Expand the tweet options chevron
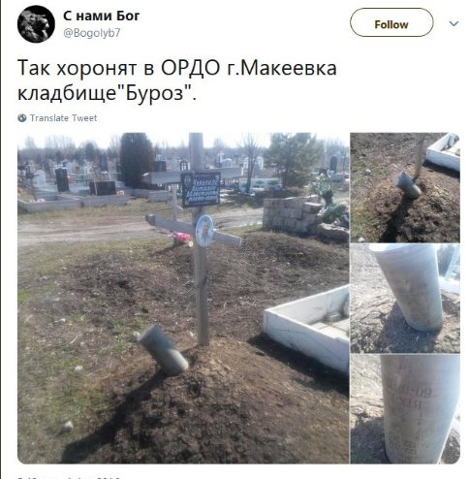Image resolution: width=469 pixels, height=479 pixels. pos(453,23)
